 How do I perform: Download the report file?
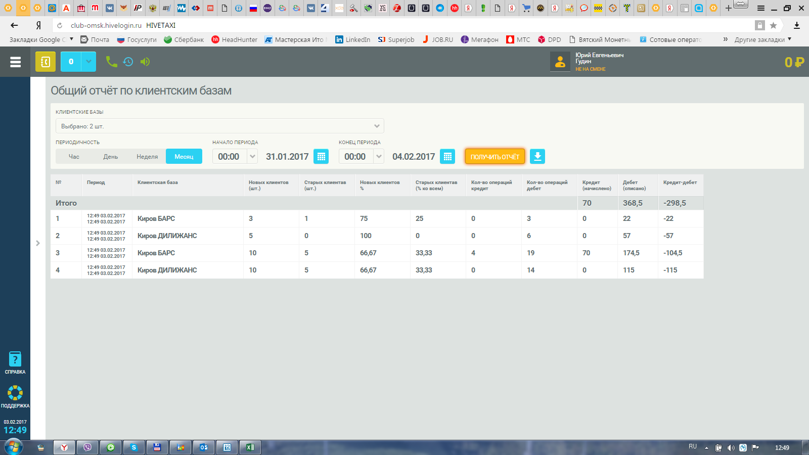tap(537, 157)
